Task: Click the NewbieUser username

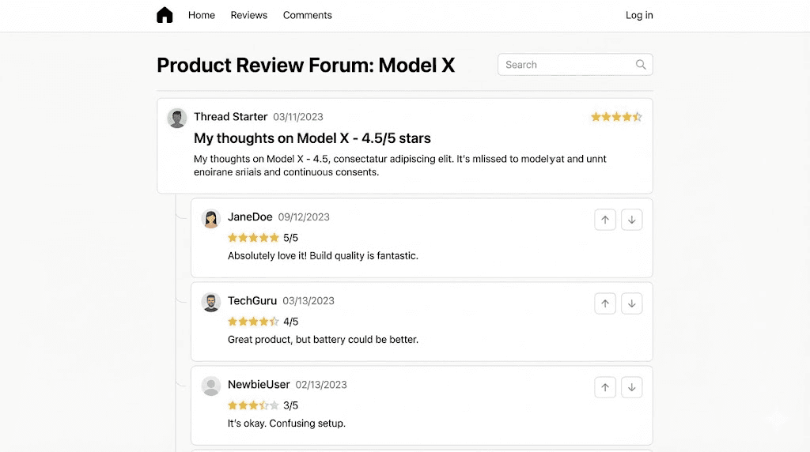Action: coord(259,384)
